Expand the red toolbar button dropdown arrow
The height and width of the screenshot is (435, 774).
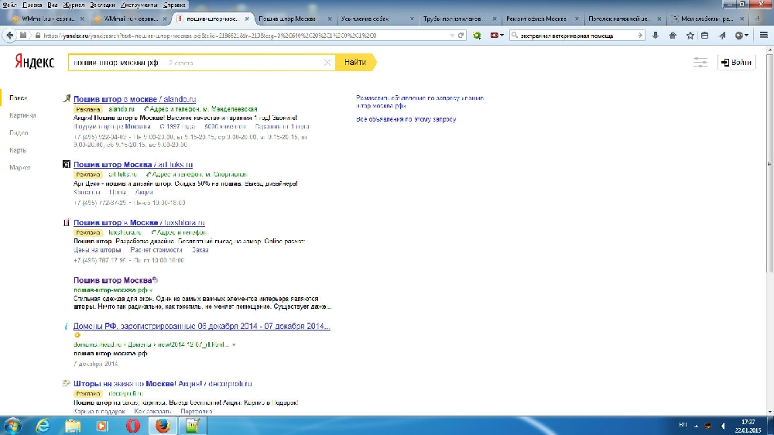502,36
